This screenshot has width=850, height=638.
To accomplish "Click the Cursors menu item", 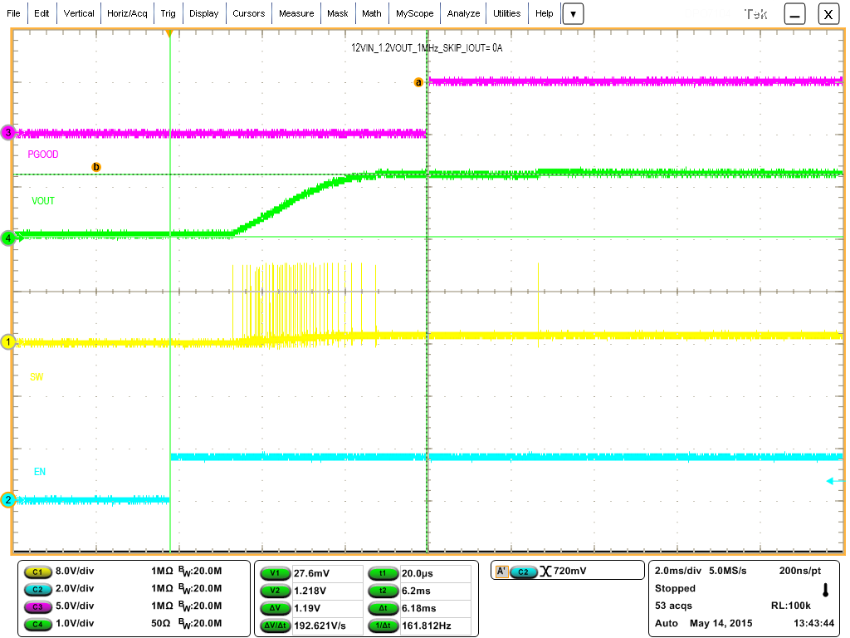I will coord(249,13).
